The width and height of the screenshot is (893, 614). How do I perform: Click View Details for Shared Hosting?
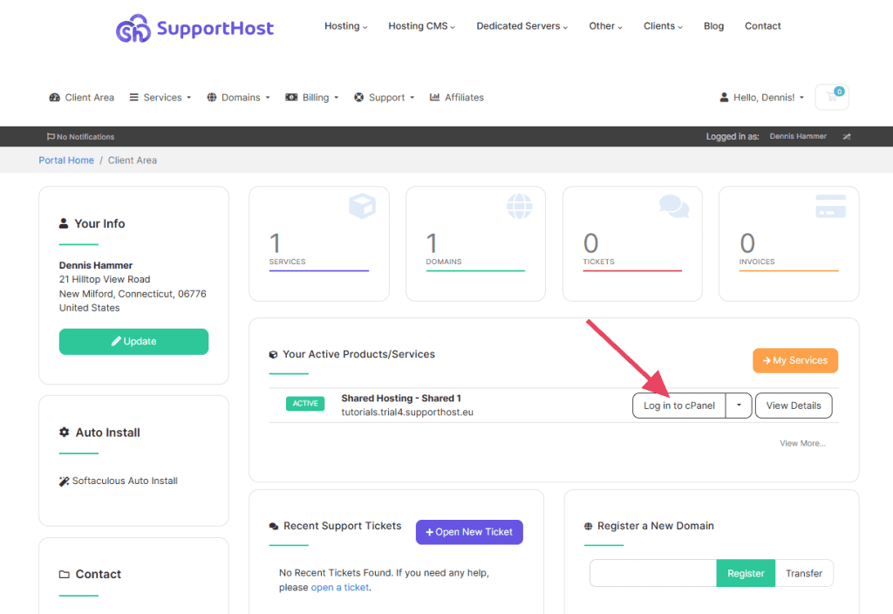[794, 406]
